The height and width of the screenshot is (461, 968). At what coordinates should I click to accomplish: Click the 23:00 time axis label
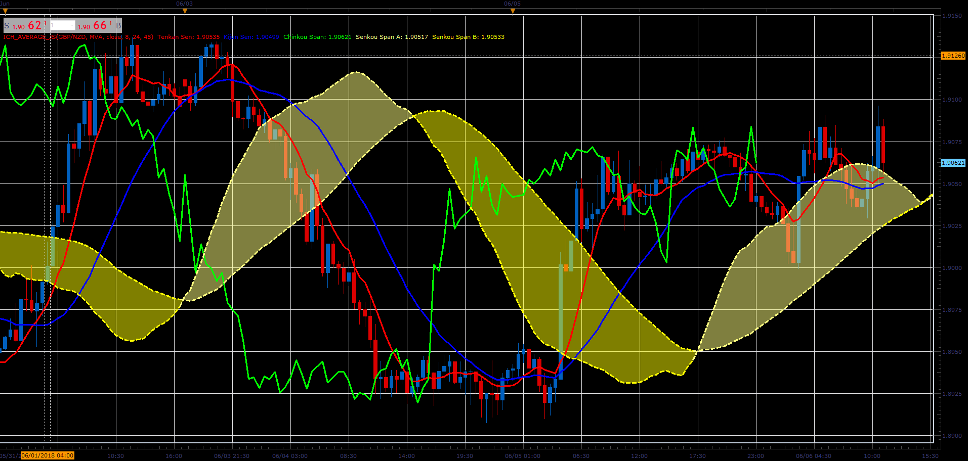click(x=755, y=456)
